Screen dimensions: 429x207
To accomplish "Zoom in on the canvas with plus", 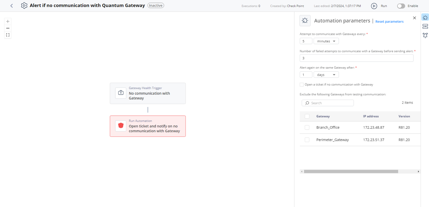I will click(x=8, y=21).
